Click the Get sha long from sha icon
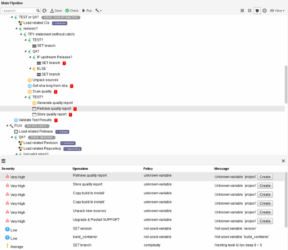The width and height of the screenshot is (288, 250). tap(30, 86)
